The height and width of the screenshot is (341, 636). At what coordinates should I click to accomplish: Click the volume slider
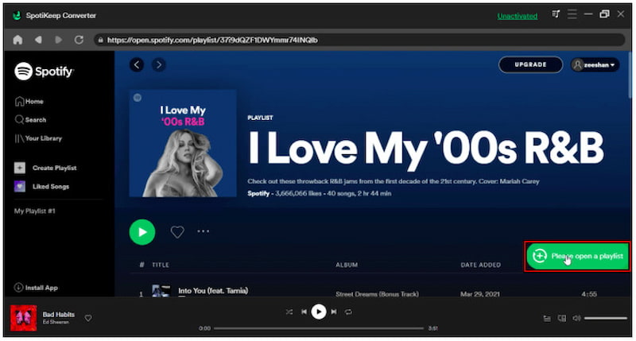tap(606, 318)
